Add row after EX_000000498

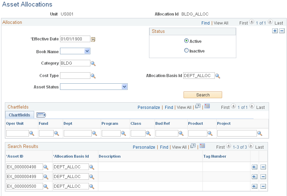[255, 167]
